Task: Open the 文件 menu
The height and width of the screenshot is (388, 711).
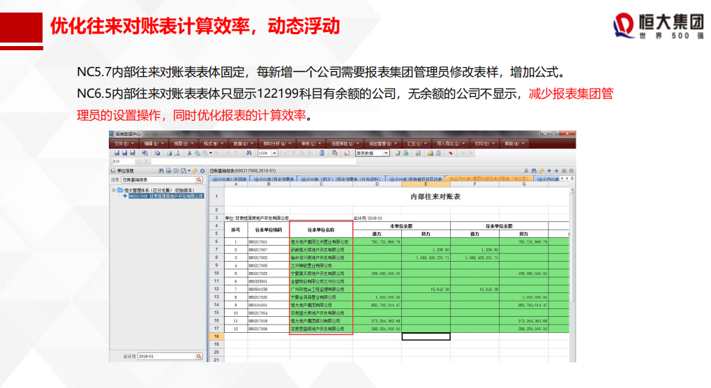Action: click(x=124, y=144)
